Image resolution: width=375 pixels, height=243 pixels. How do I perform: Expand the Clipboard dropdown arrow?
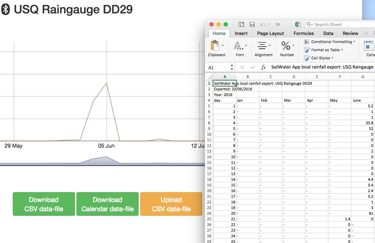click(x=223, y=45)
